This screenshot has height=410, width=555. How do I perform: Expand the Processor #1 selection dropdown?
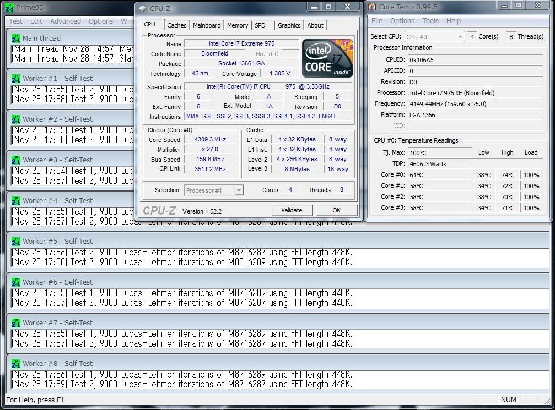pyautogui.click(x=214, y=190)
